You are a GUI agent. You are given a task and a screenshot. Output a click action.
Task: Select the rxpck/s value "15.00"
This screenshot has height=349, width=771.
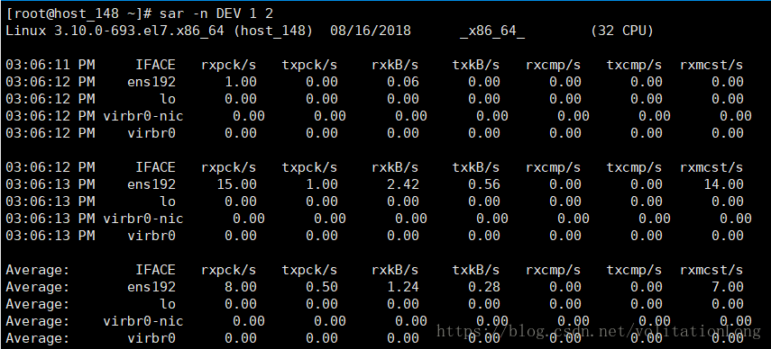236,184
